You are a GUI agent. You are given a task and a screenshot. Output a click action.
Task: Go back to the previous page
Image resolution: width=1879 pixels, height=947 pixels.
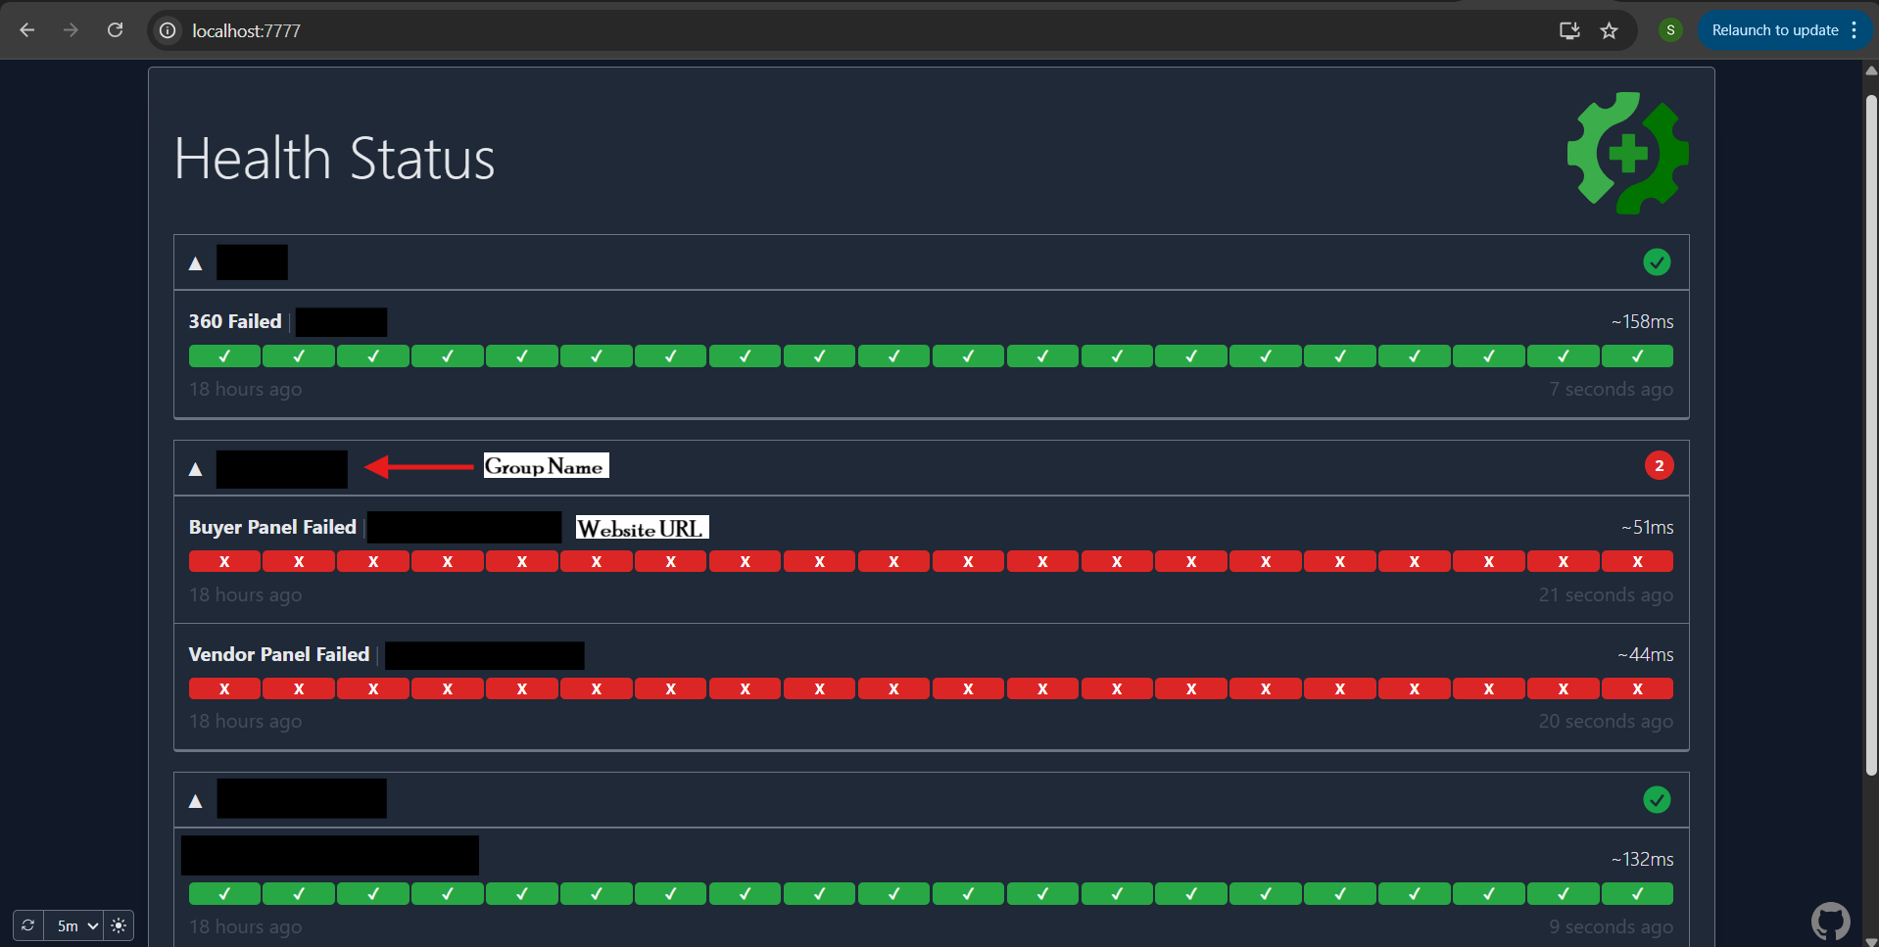point(27,30)
